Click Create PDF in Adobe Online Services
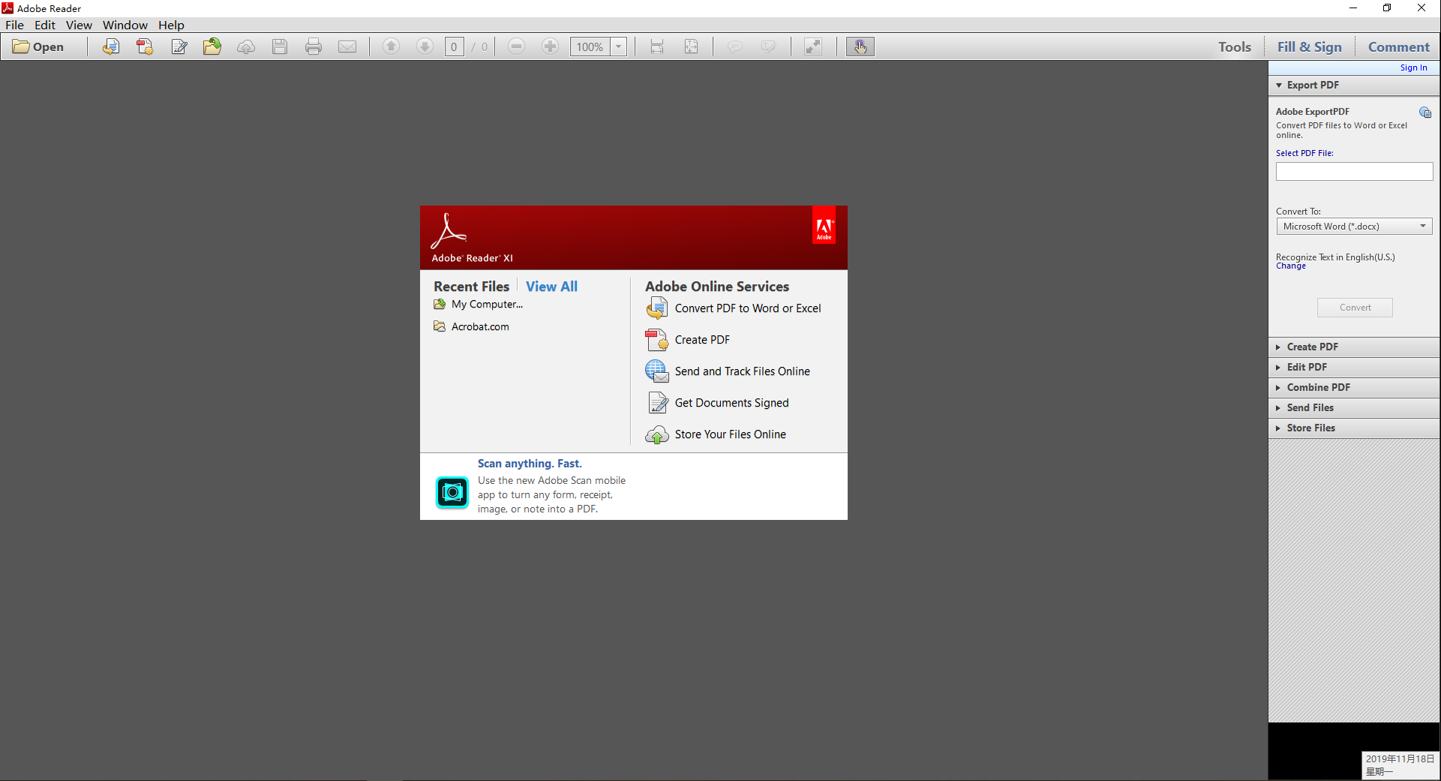Screen dimensions: 1441x781 point(688,340)
